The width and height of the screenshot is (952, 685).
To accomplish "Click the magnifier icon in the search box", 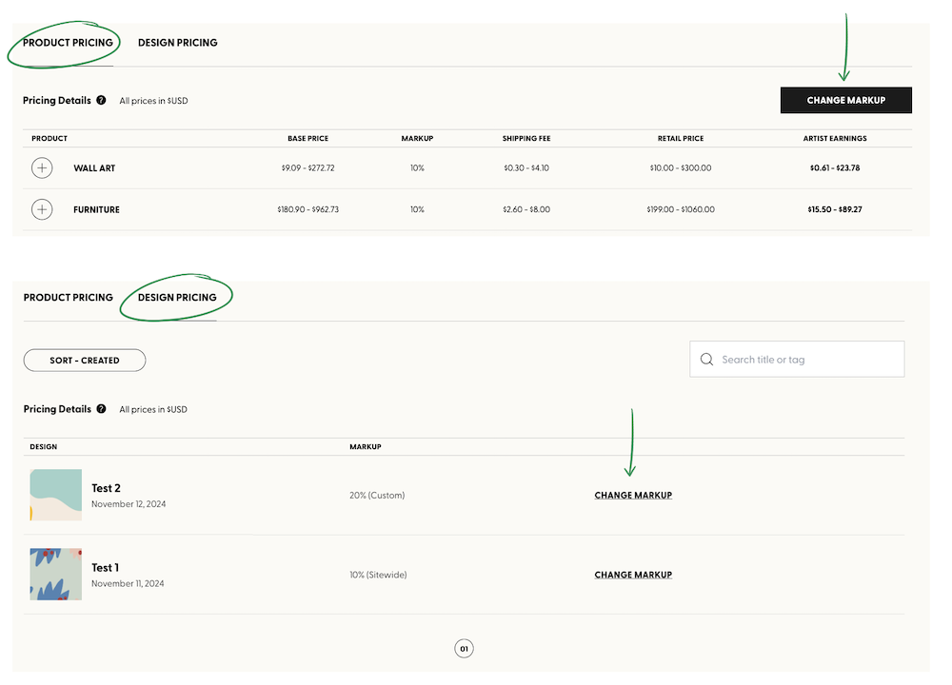I will point(706,360).
